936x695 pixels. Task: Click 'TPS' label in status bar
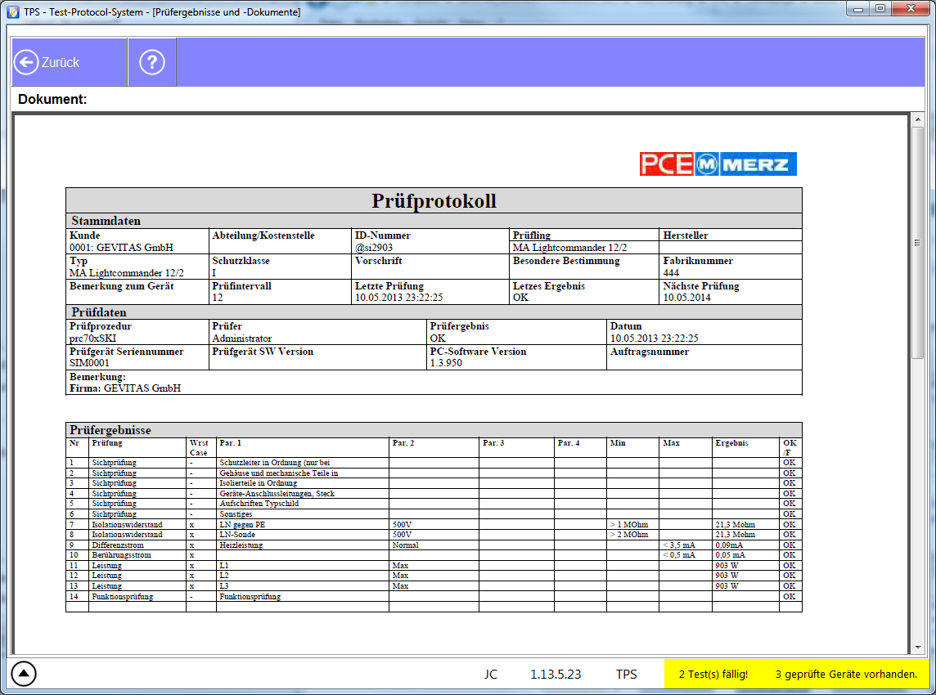(626, 674)
